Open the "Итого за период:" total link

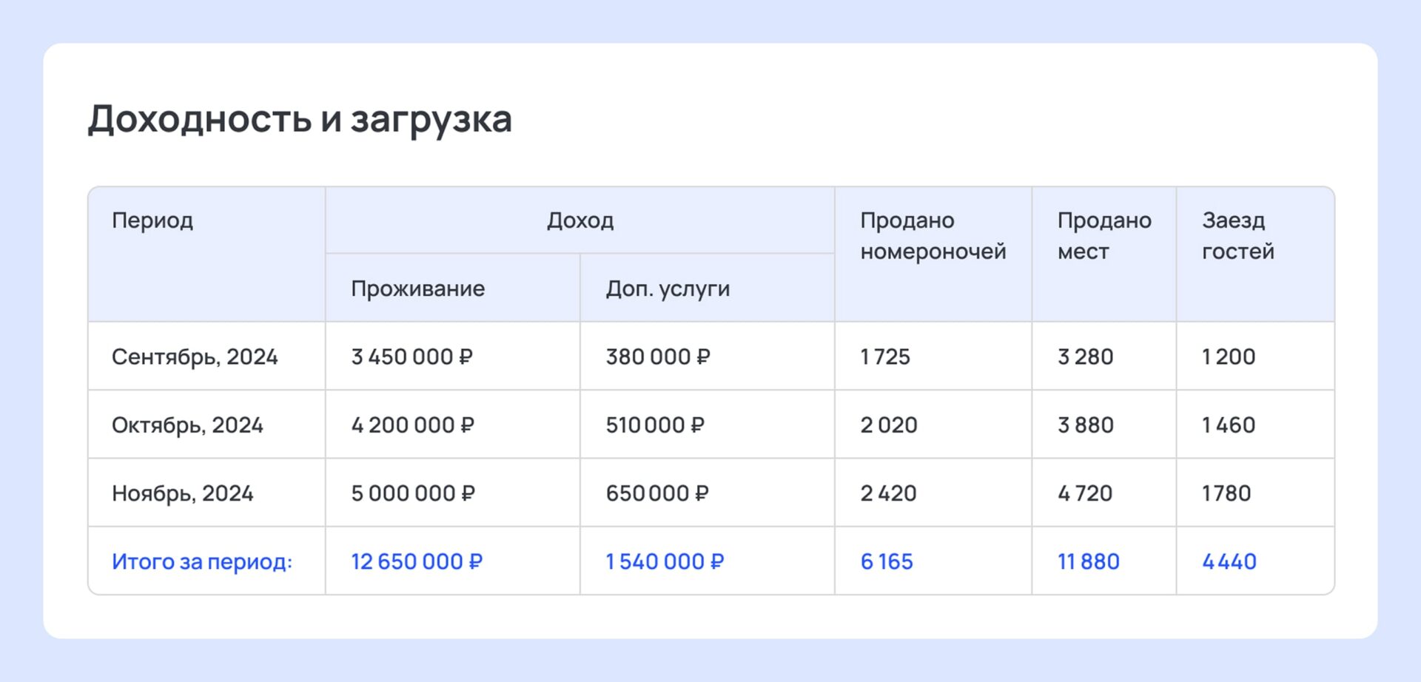(x=202, y=561)
